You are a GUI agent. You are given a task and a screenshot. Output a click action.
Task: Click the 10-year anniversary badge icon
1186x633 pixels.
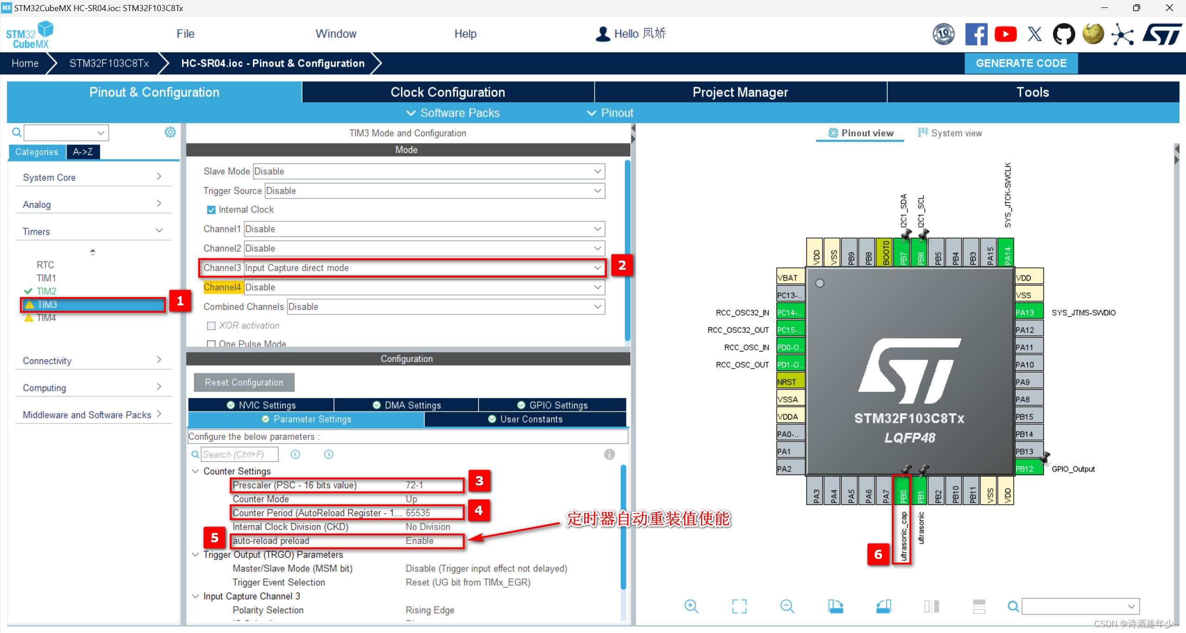(x=944, y=34)
